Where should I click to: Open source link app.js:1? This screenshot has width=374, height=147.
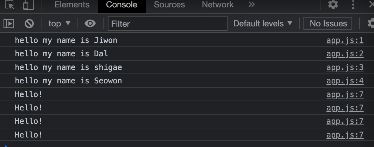point(345,40)
